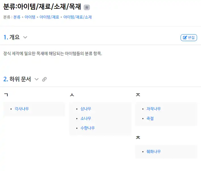The height and width of the screenshot is (171, 201).
Task: Navigate to 아이템/재료/소재 category
Action: coord(77,17)
